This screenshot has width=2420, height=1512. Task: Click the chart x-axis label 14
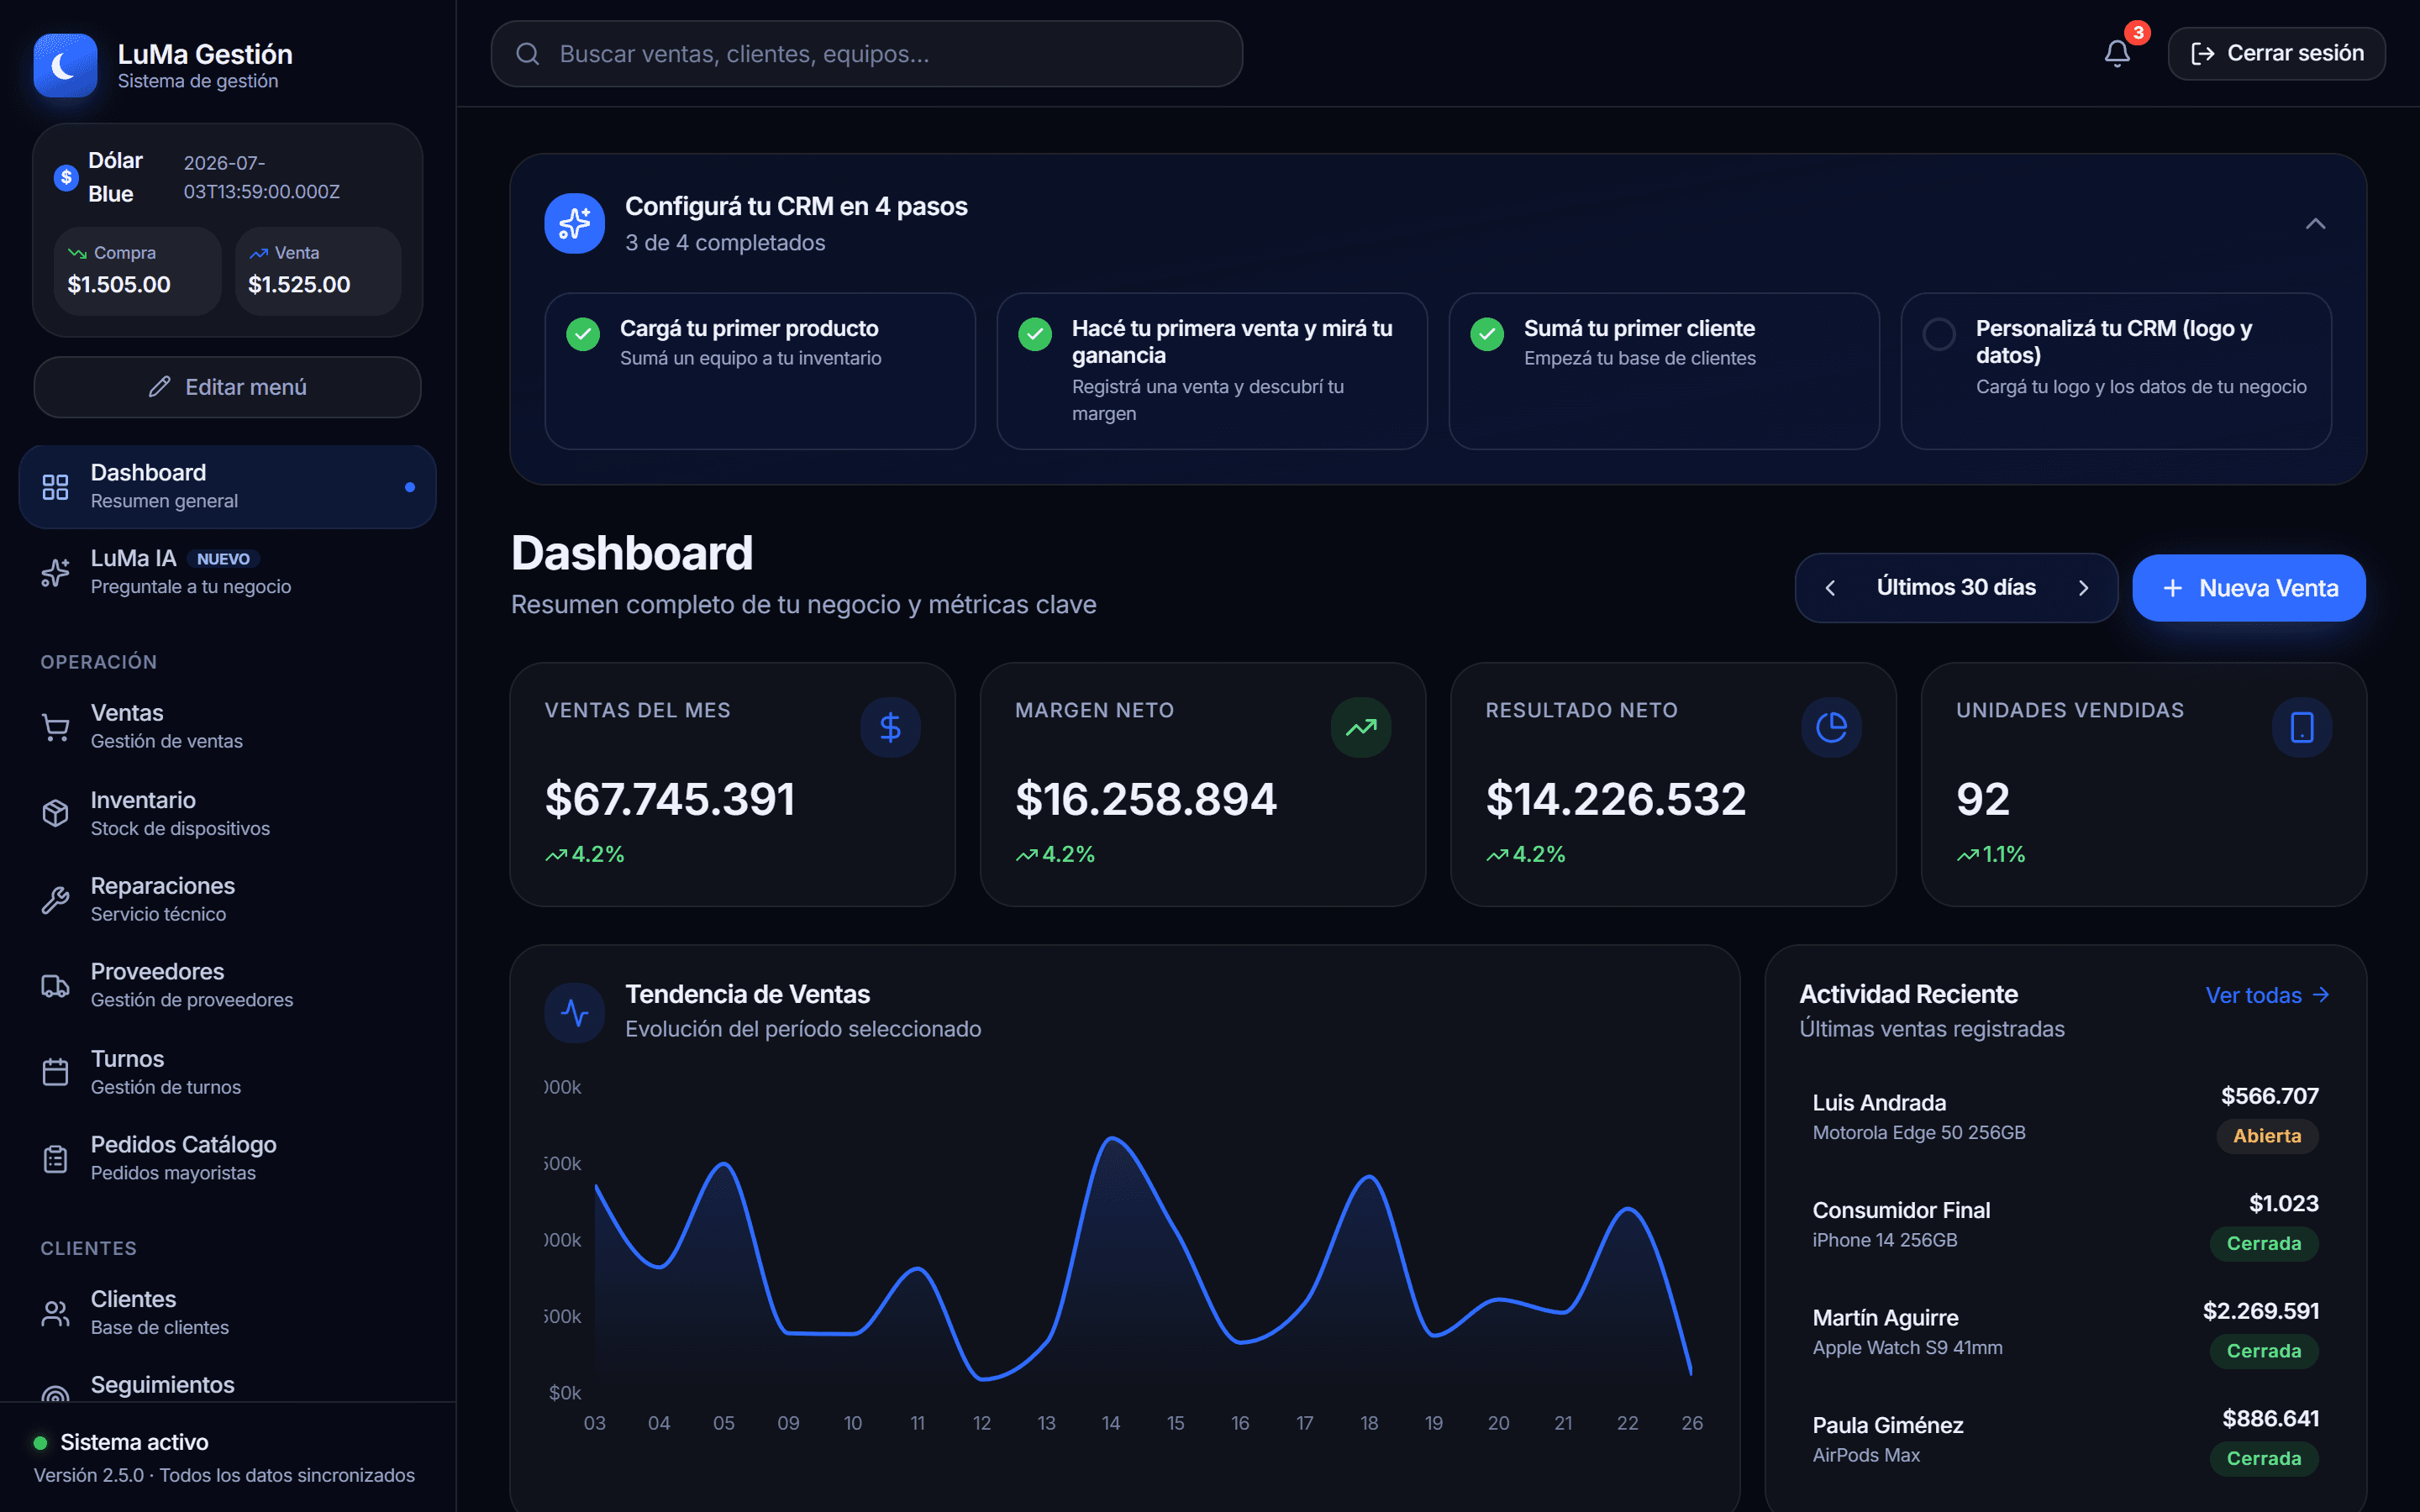(1111, 1423)
